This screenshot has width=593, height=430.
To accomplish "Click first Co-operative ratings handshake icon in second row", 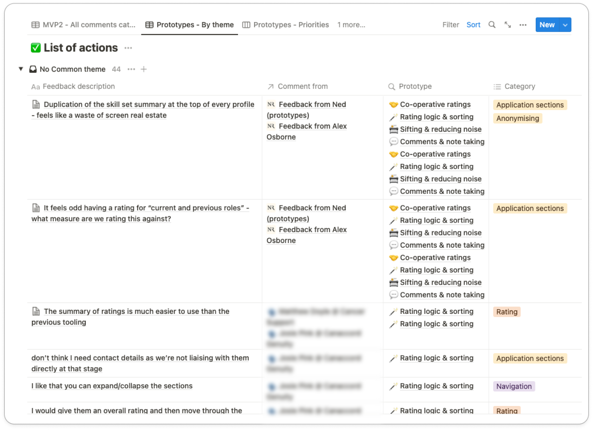I will pyautogui.click(x=393, y=208).
